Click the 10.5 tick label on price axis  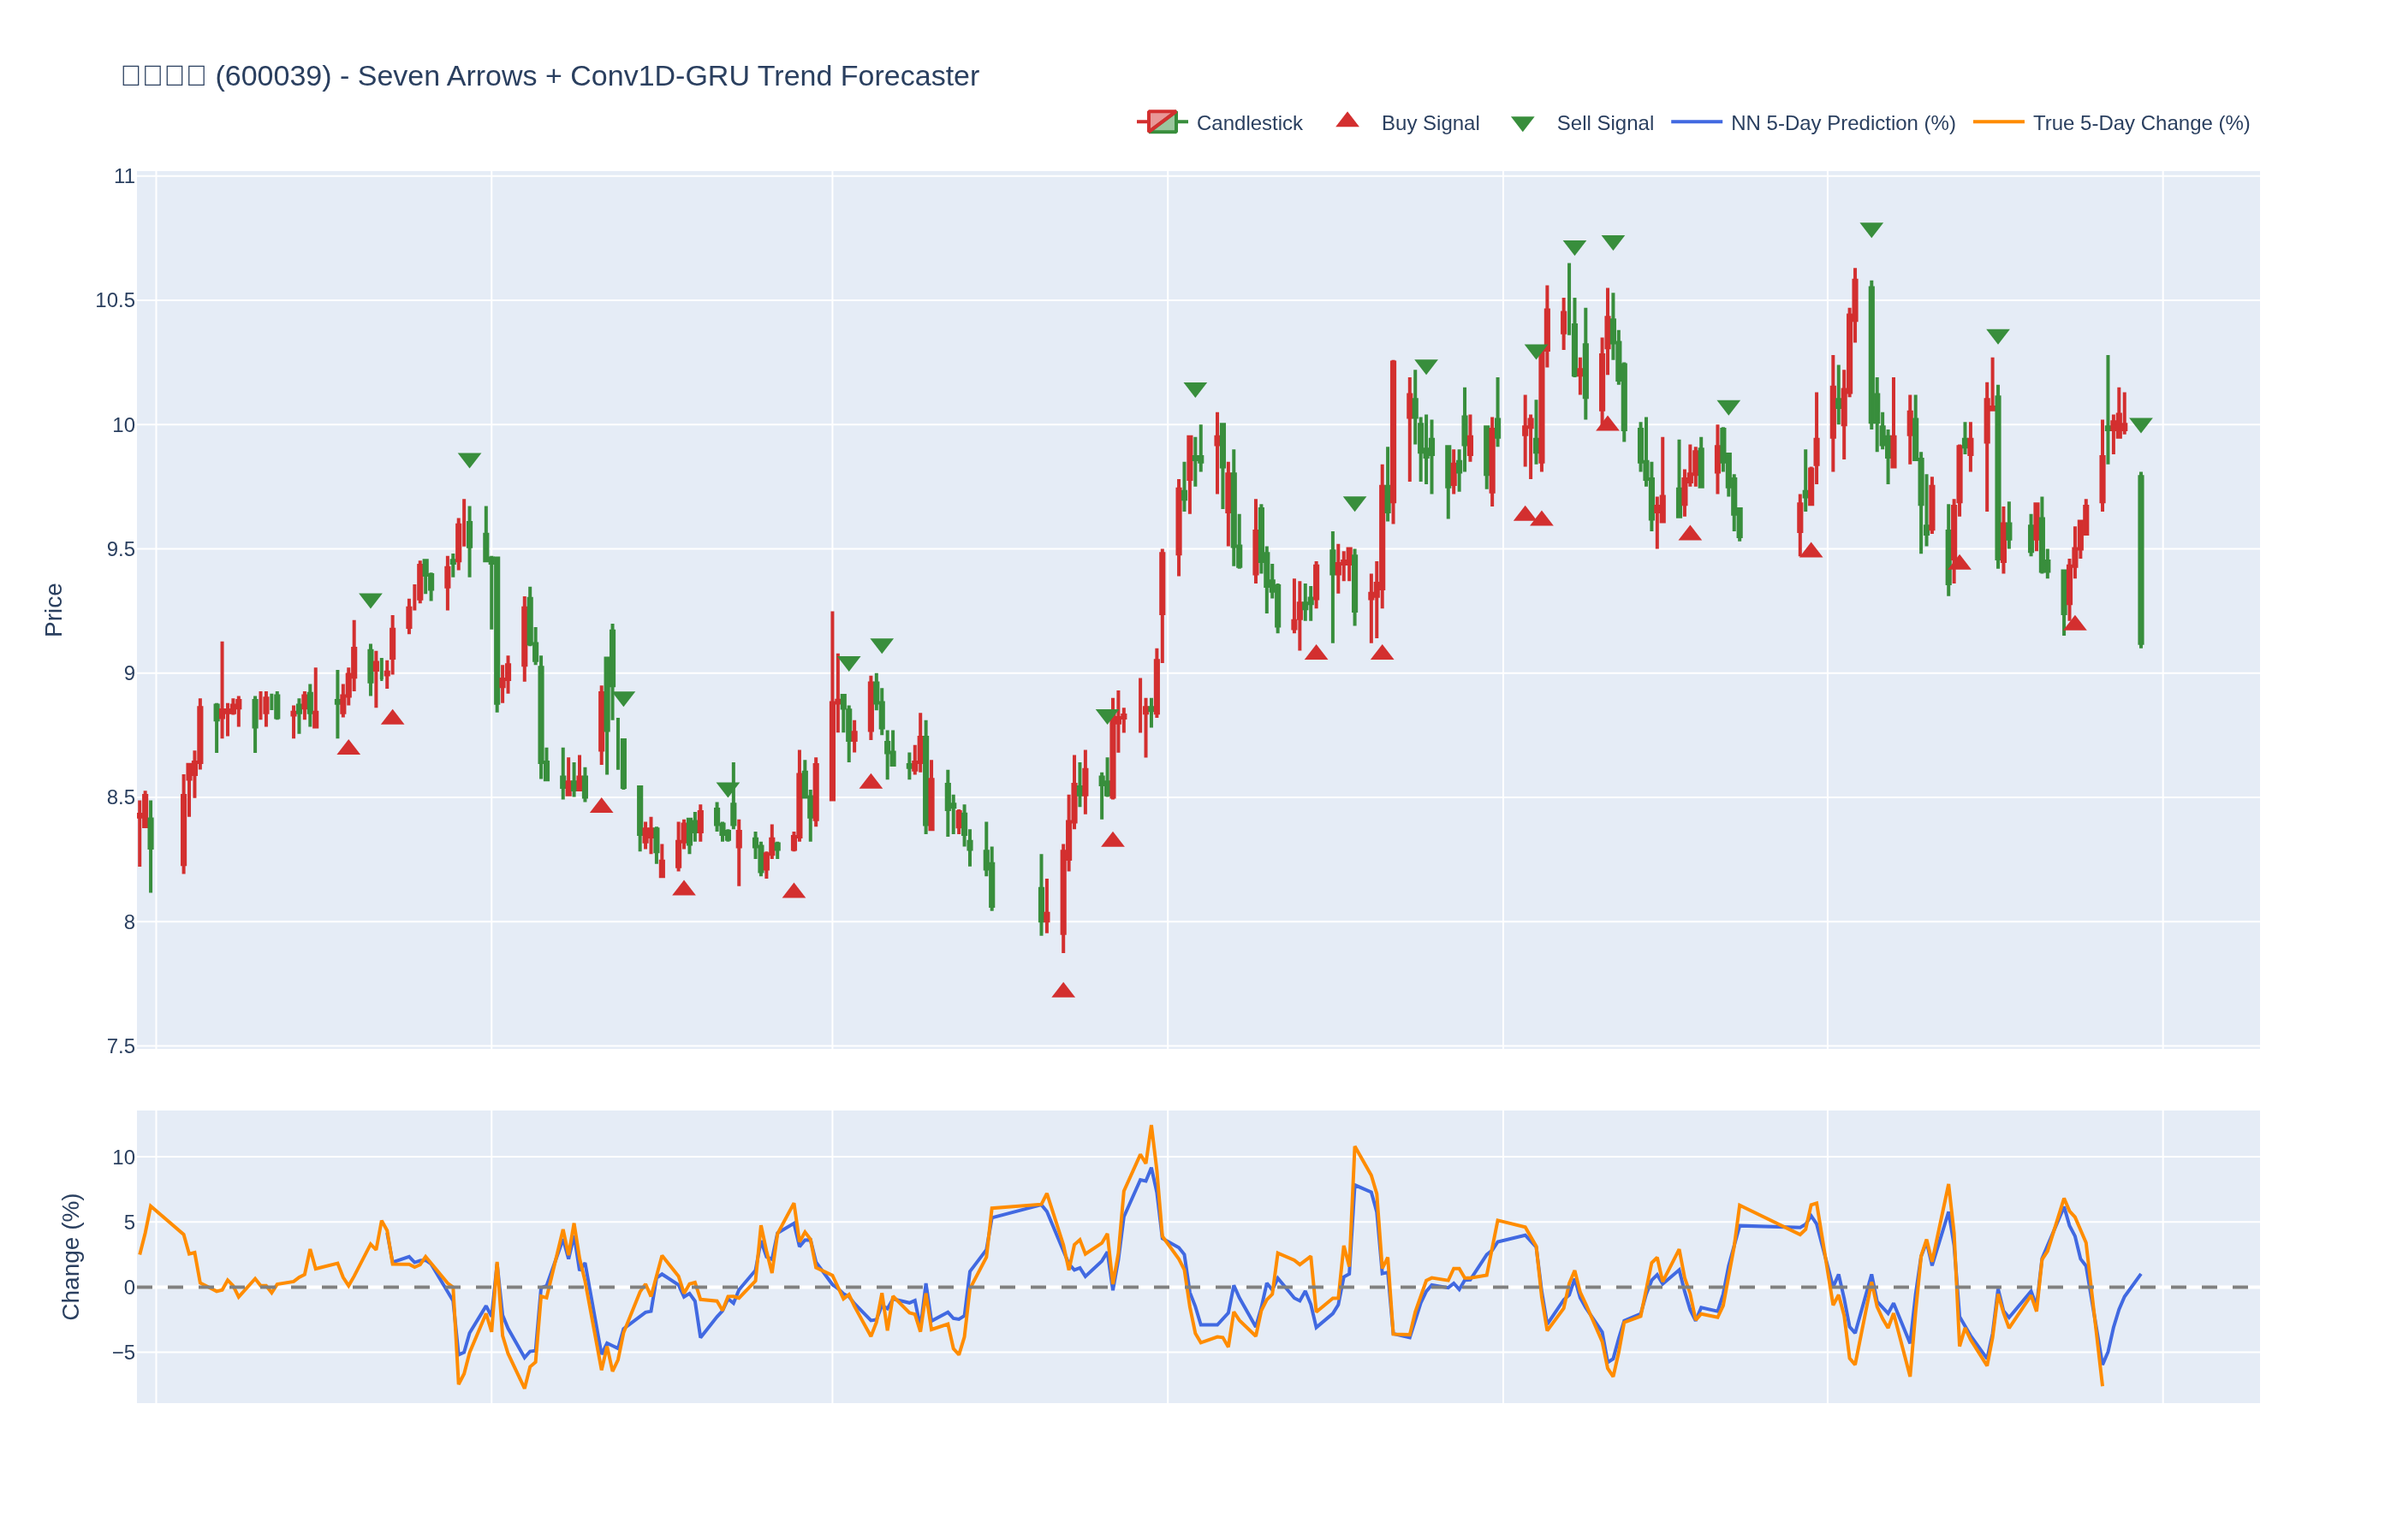click(x=115, y=301)
